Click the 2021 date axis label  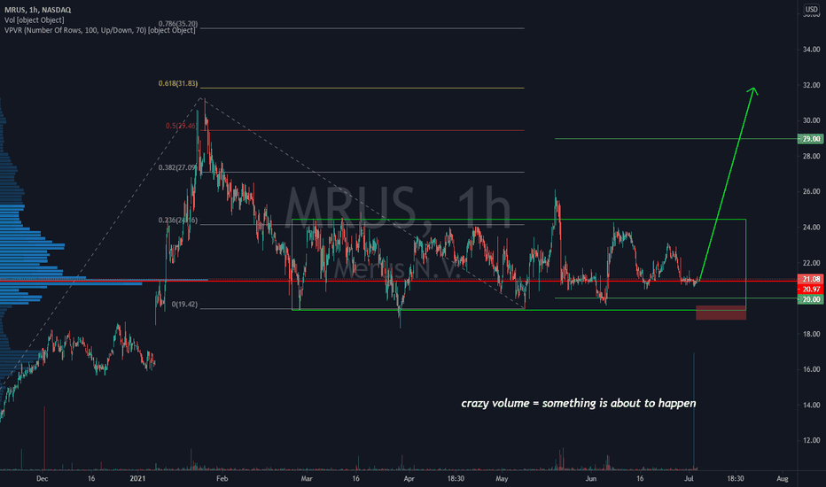[137, 478]
